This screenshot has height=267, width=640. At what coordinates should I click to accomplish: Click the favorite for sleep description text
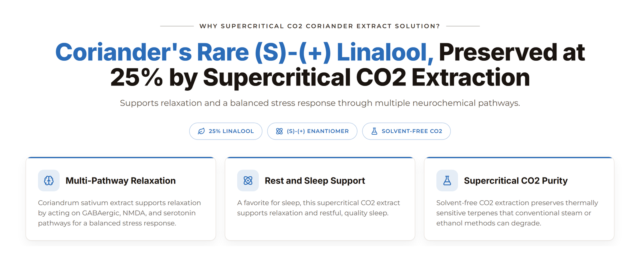click(x=318, y=208)
